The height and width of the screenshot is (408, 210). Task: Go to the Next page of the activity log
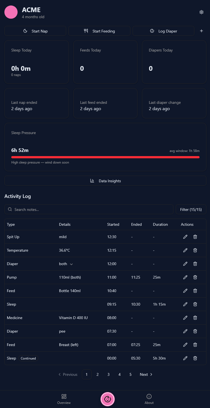click(146, 374)
